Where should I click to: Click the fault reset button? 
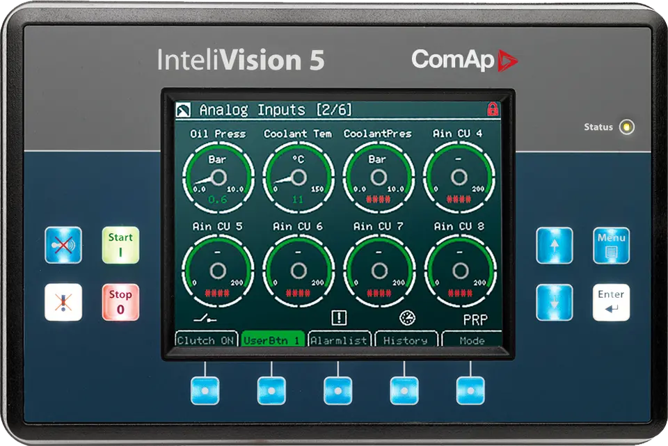(x=63, y=302)
